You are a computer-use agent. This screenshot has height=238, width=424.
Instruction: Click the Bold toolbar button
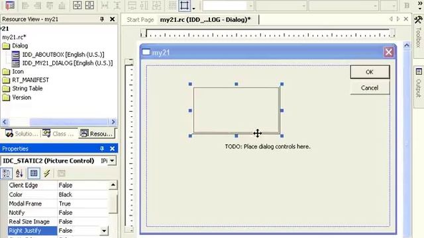coord(406,5)
